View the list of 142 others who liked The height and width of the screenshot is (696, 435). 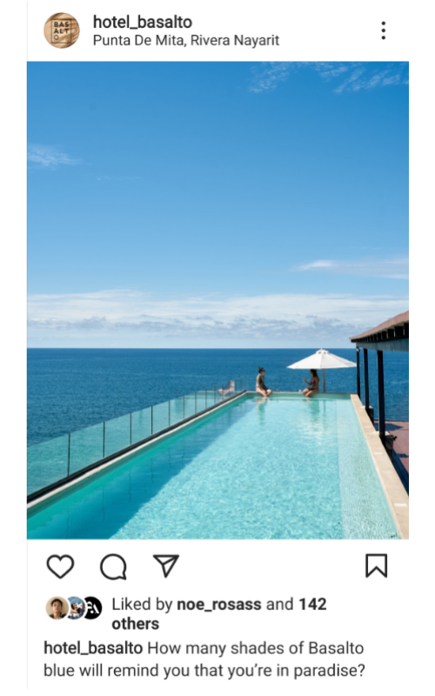[219, 614]
